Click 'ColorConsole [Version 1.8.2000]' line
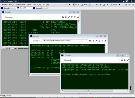Viewport: 135px width, 98px height. coord(84,65)
